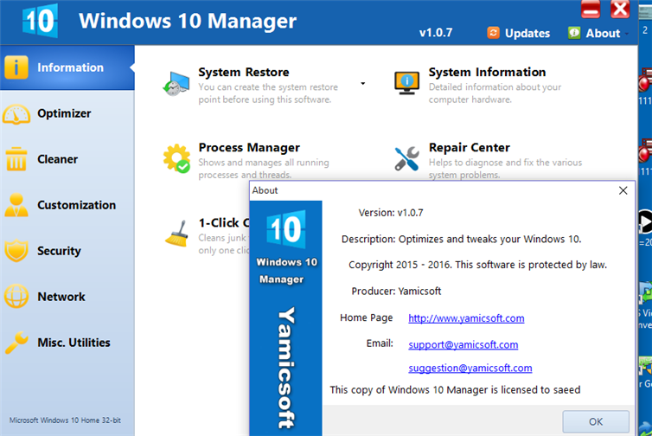Click the Updates refresh icon
The height and width of the screenshot is (436, 652).
493,33
